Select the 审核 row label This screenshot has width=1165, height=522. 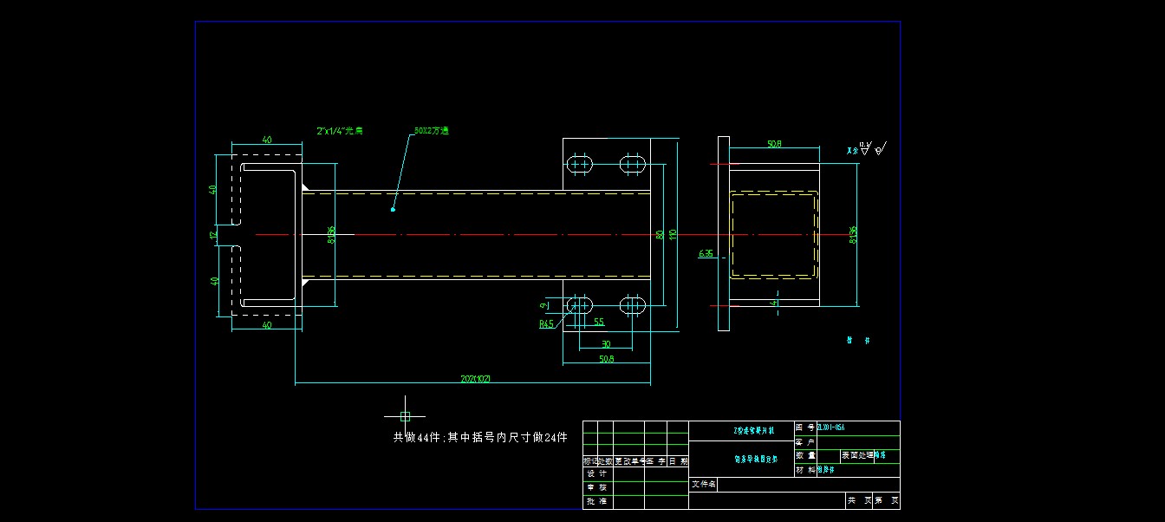(x=596, y=488)
